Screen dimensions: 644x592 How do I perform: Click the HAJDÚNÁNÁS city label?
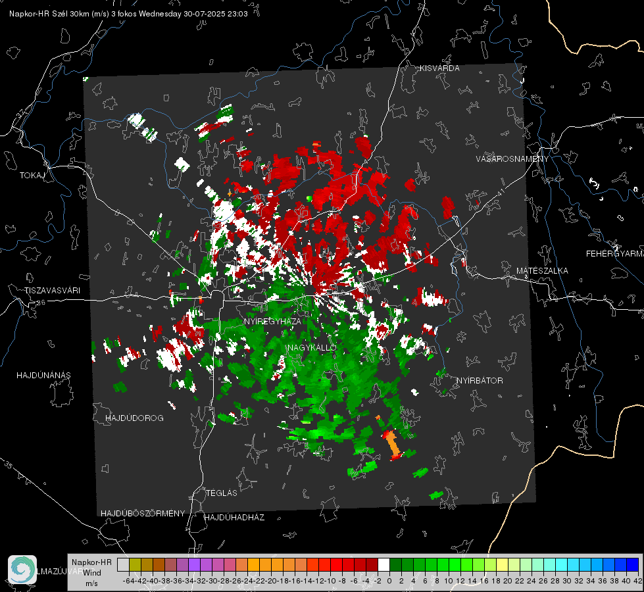point(43,376)
